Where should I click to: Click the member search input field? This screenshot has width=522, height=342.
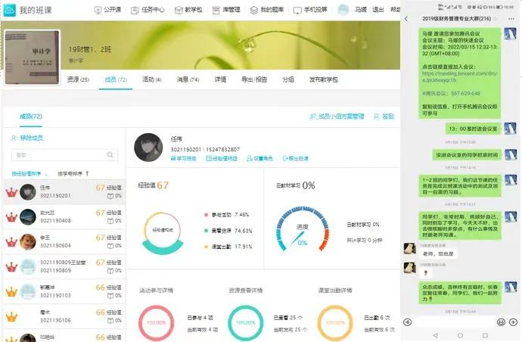pos(61,155)
